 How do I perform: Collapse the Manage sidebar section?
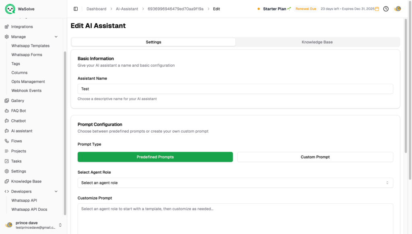[56, 37]
